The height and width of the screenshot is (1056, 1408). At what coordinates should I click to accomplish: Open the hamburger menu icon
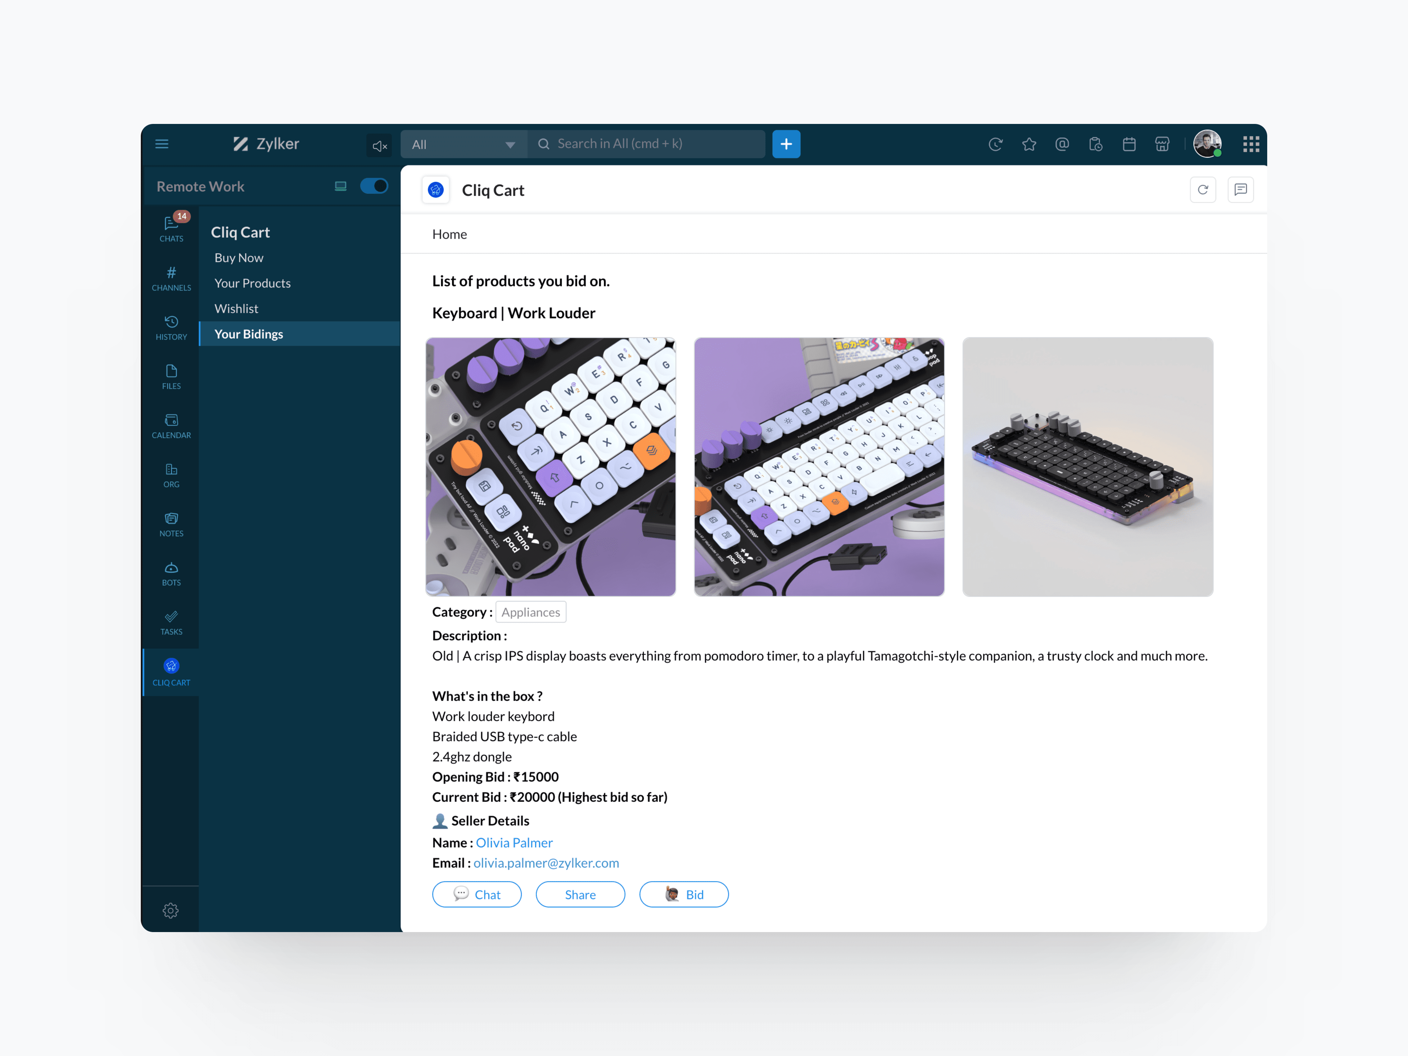(162, 144)
